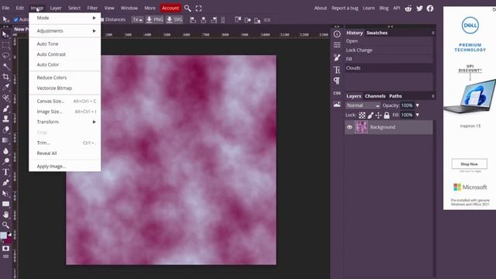Image resolution: width=496 pixels, height=279 pixels.
Task: Open the Fill slider arrow
Action: 417,115
